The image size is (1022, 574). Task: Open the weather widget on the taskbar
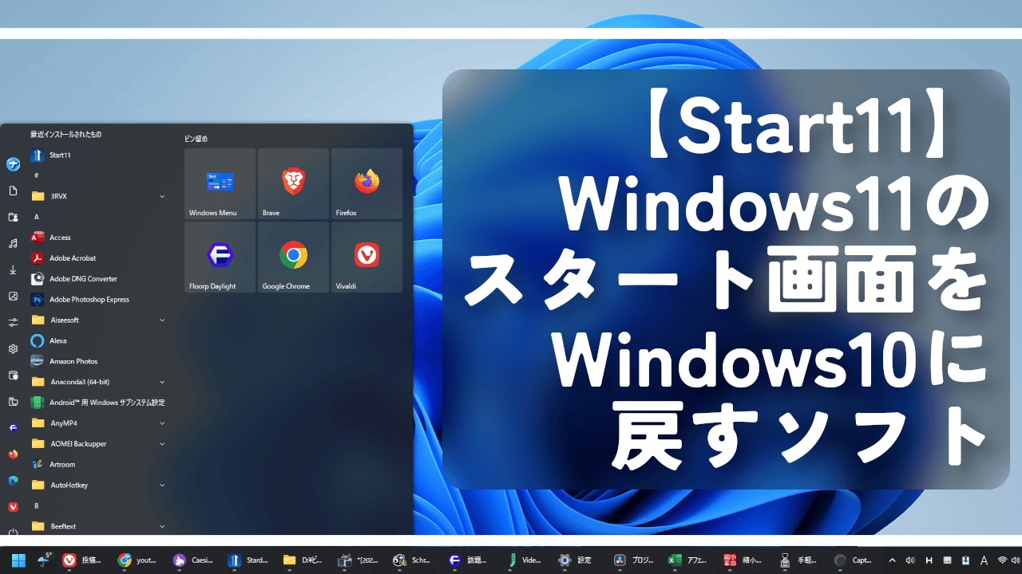pos(44,560)
